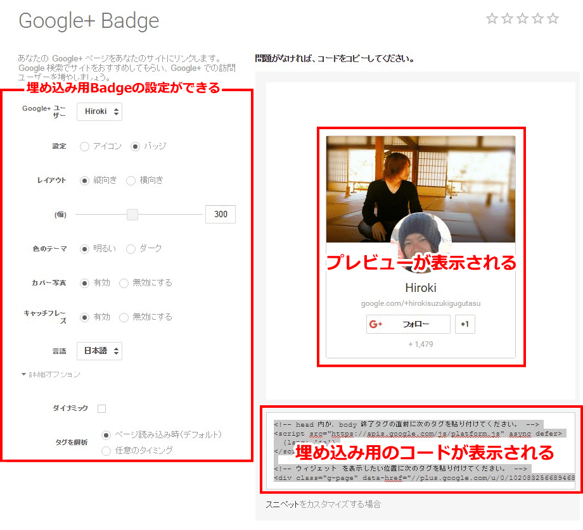Rate the badge with the first star
Viewport: 583px width, 530px height.
492,18
